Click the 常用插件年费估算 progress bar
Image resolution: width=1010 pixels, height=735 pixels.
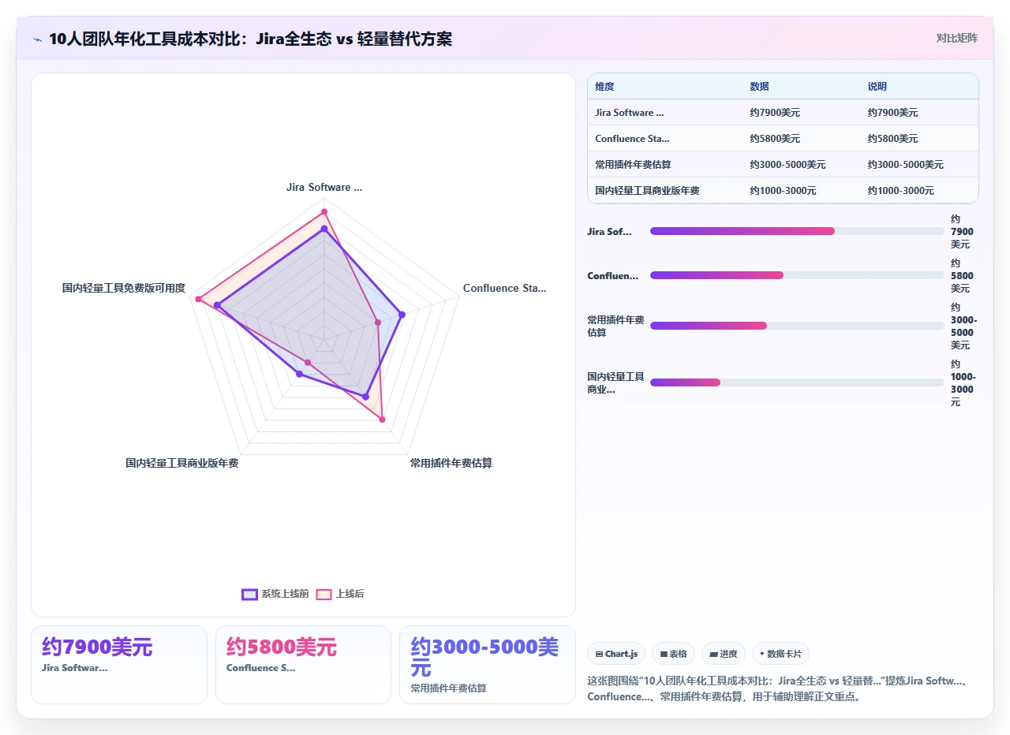(x=797, y=326)
